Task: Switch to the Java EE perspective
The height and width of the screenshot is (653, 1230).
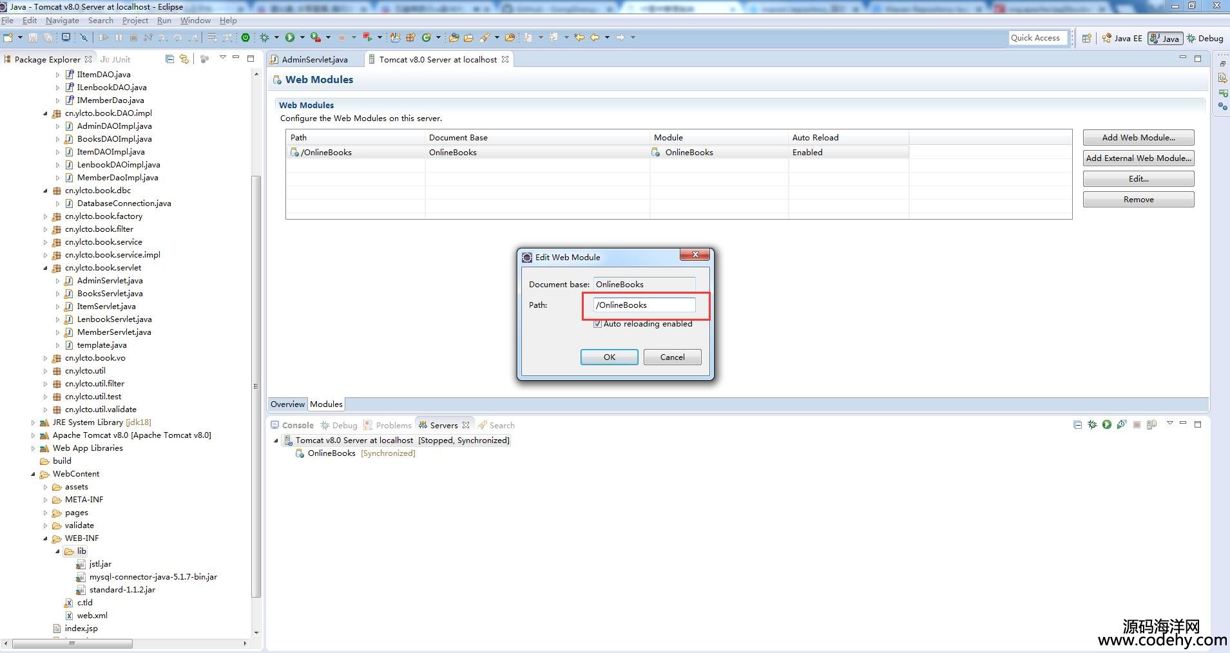Action: tap(1122, 38)
